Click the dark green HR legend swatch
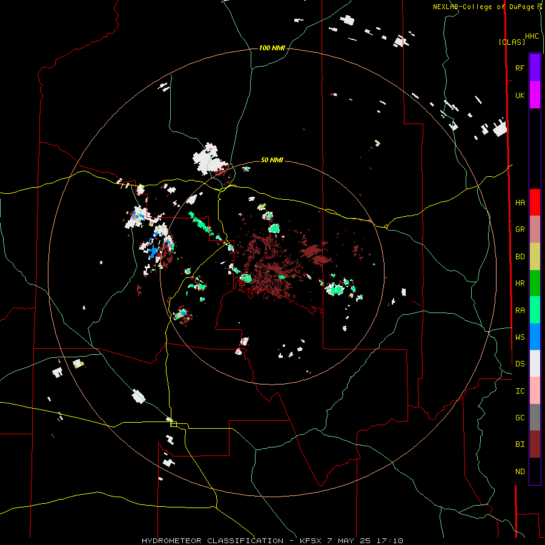 coord(535,283)
